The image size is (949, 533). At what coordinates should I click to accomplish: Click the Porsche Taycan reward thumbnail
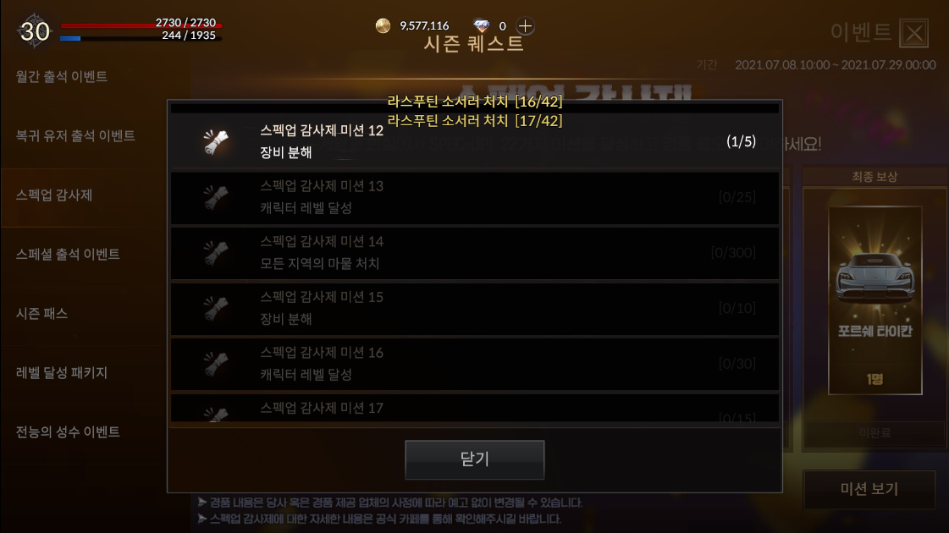875,300
